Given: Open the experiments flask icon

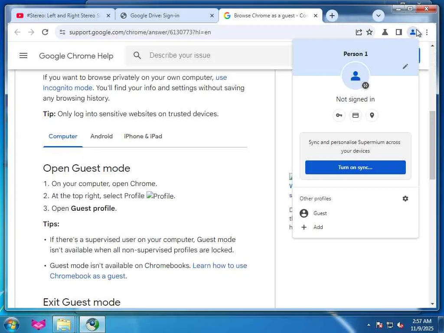Looking at the screenshot, I should pyautogui.click(x=385, y=32).
